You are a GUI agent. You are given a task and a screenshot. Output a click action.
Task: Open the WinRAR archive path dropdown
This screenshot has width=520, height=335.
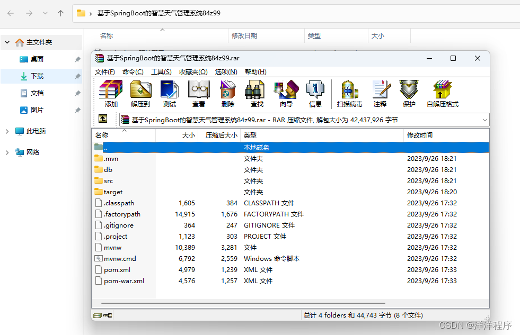click(x=485, y=120)
